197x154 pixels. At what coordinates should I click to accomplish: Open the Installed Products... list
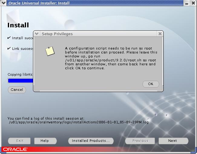coord(91,141)
